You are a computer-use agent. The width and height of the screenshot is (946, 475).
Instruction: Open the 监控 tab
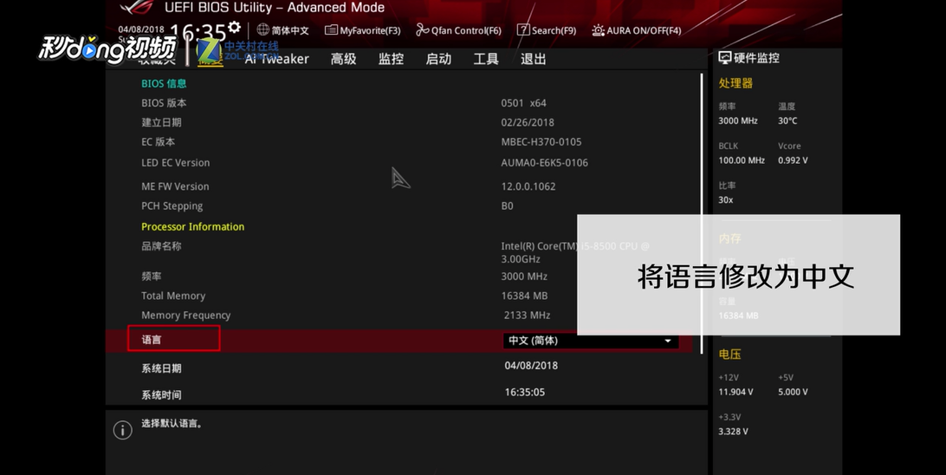[x=391, y=59]
